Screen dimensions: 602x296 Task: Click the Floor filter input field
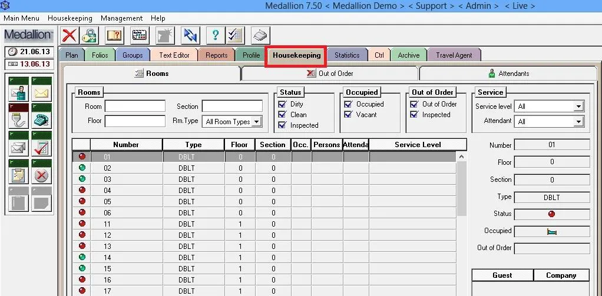[x=135, y=121]
